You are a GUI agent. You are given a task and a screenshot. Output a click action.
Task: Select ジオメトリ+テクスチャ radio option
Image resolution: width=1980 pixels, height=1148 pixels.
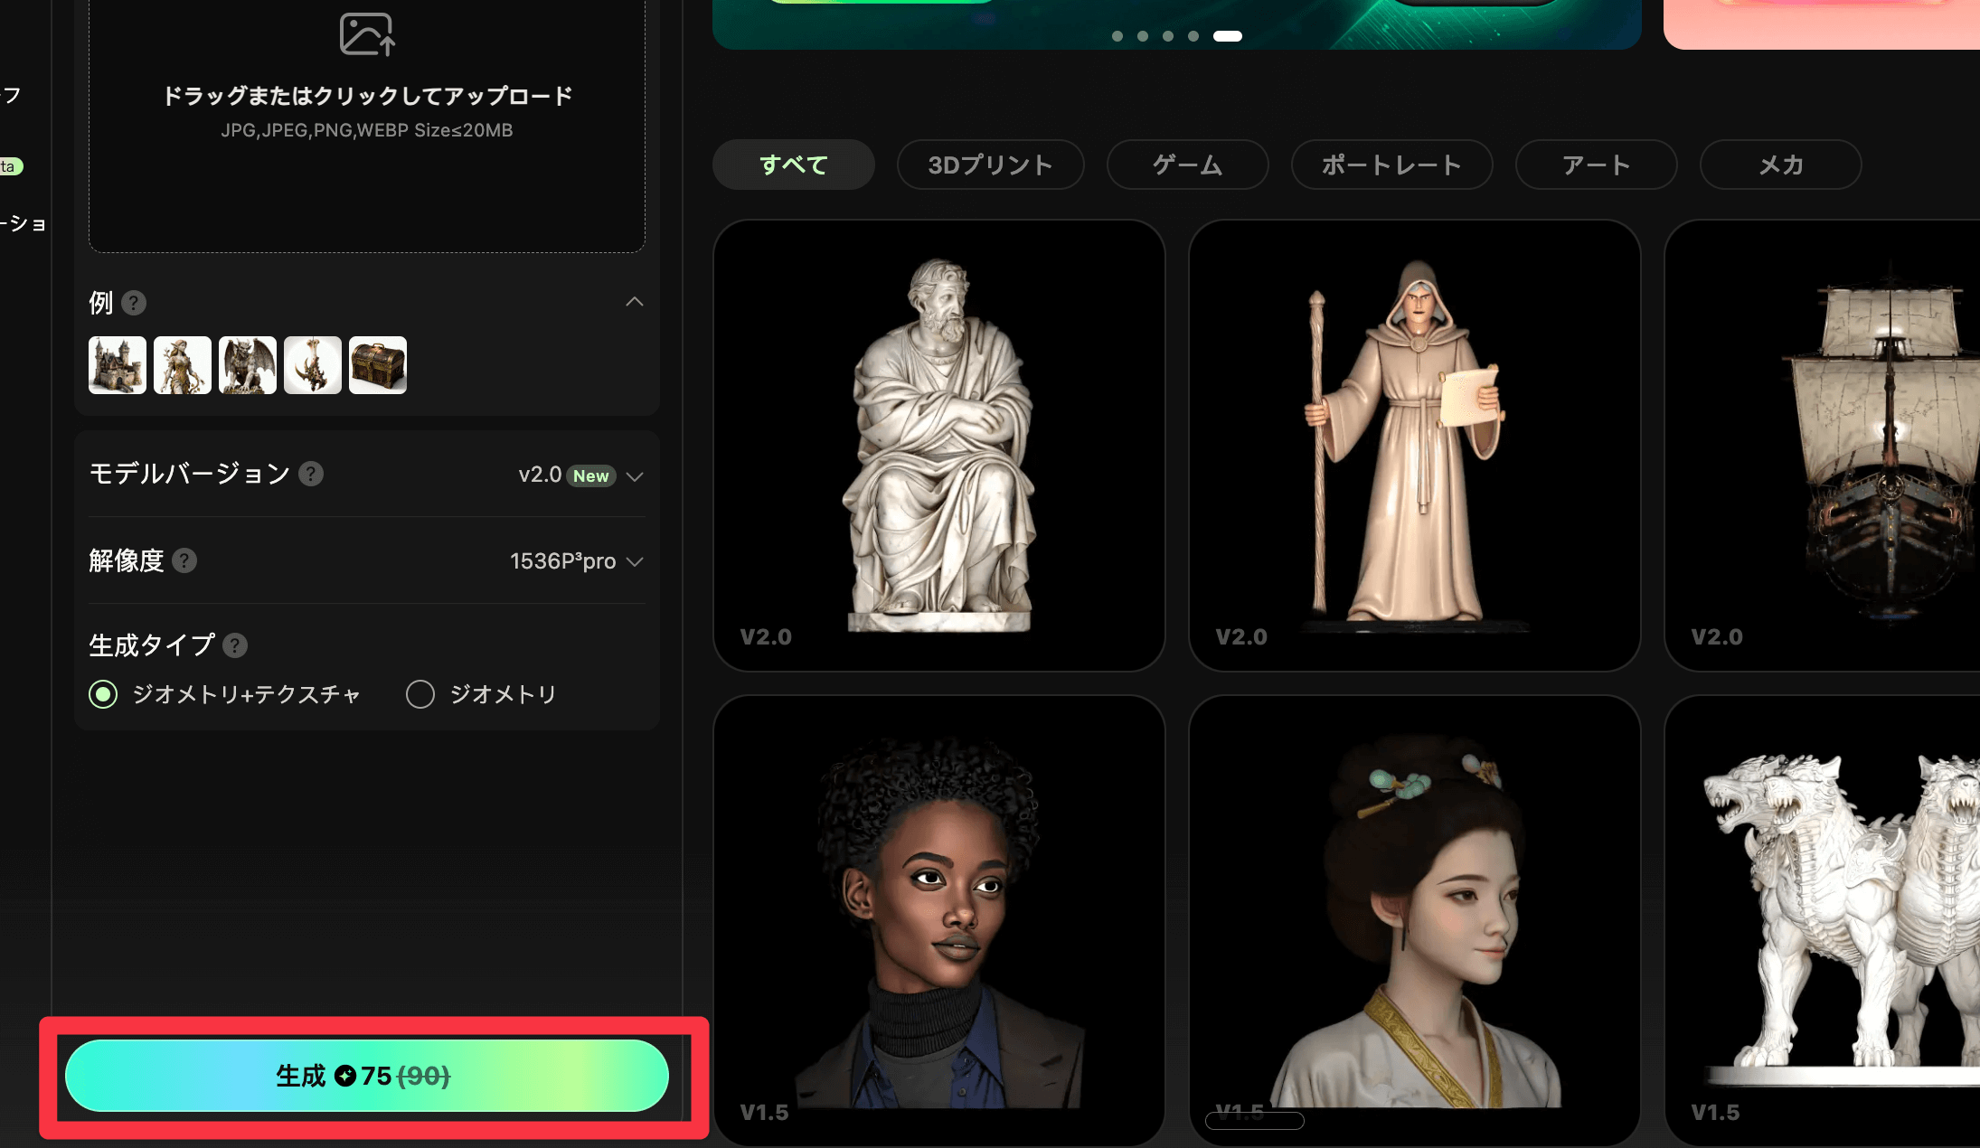[103, 694]
